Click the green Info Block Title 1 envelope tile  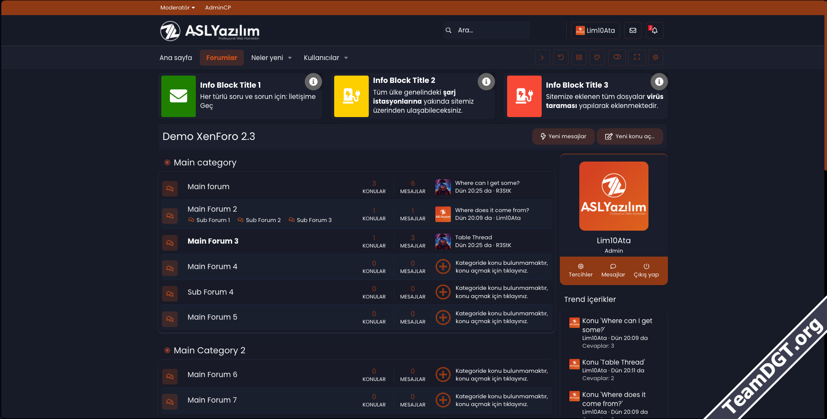(x=178, y=96)
